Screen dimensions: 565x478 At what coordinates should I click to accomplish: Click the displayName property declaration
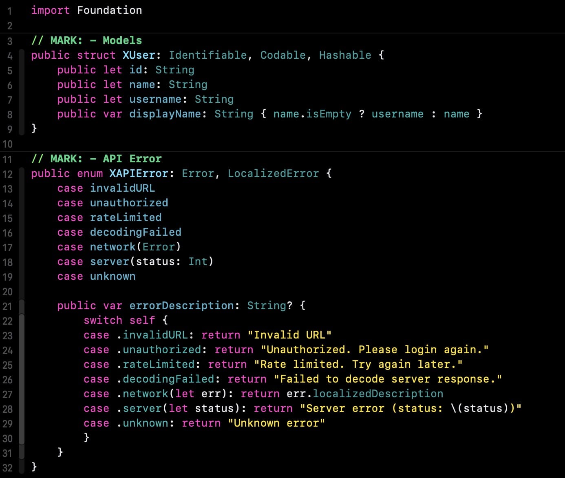[x=165, y=114]
